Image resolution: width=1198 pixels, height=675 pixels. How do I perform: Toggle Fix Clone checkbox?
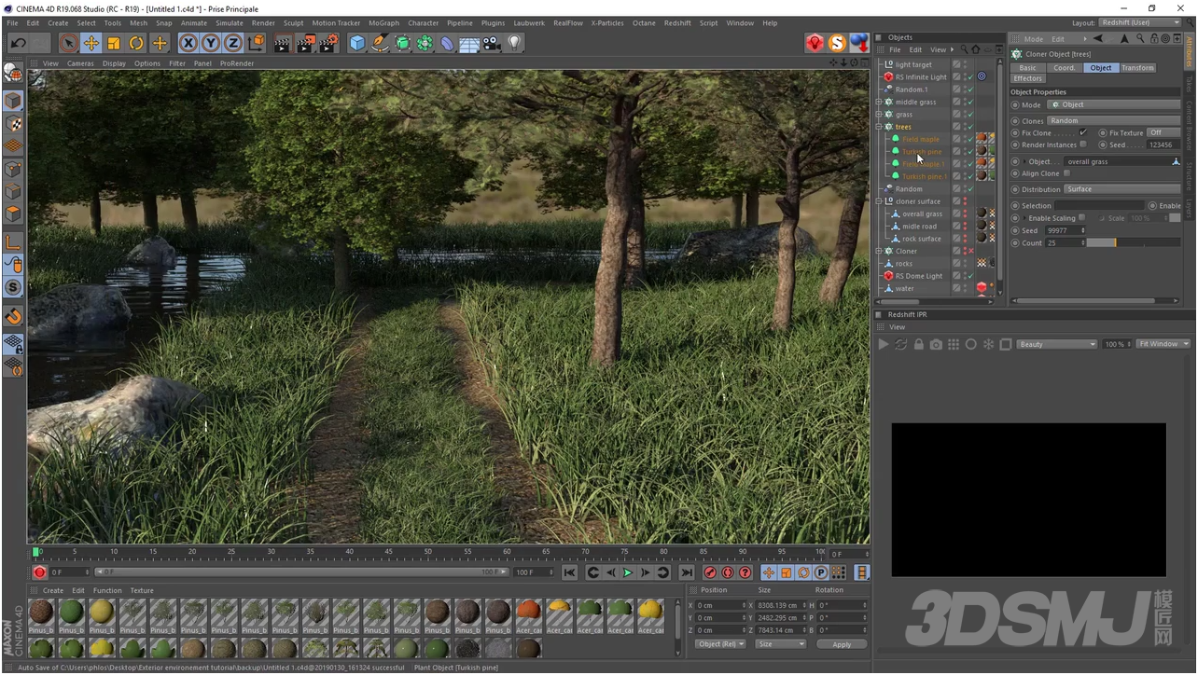[1082, 132]
